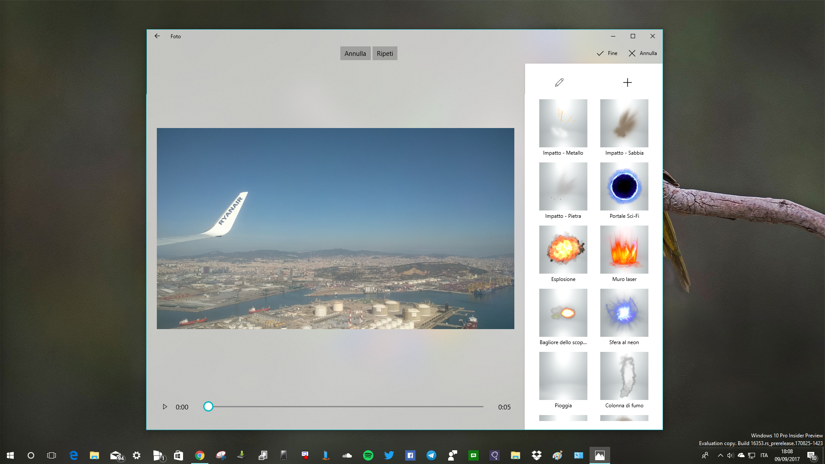Open the Snipping Tool taskbar icon
This screenshot has height=464, width=825.
click(x=221, y=455)
